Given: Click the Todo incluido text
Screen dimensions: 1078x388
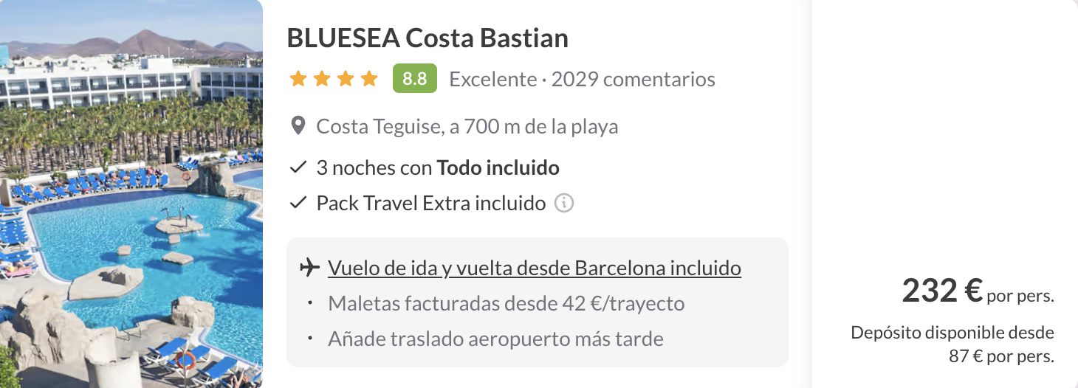Looking at the screenshot, I should point(498,167).
